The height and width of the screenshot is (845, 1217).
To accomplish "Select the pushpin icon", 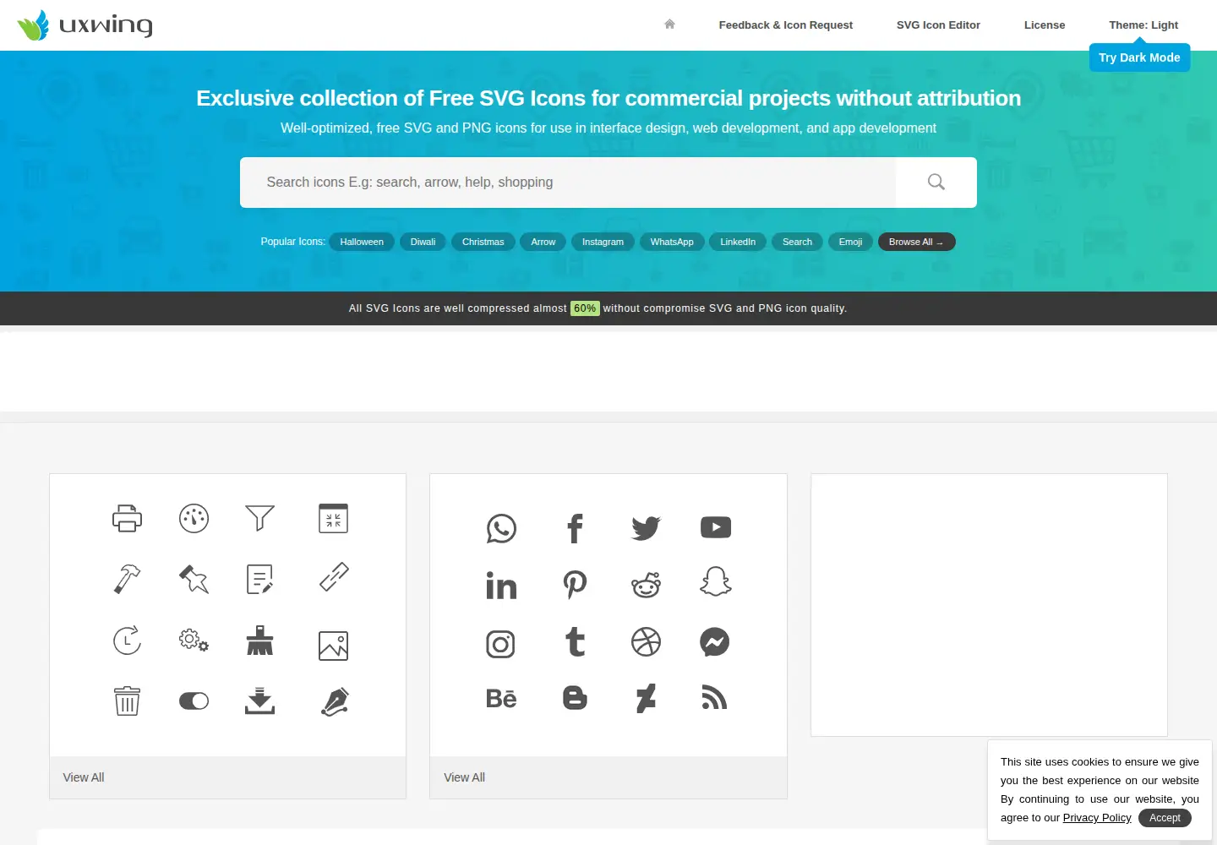I will point(194,579).
